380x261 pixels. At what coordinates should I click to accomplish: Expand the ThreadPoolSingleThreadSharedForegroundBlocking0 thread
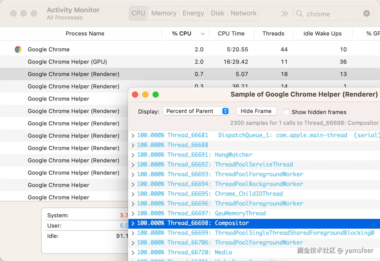coord(133,233)
